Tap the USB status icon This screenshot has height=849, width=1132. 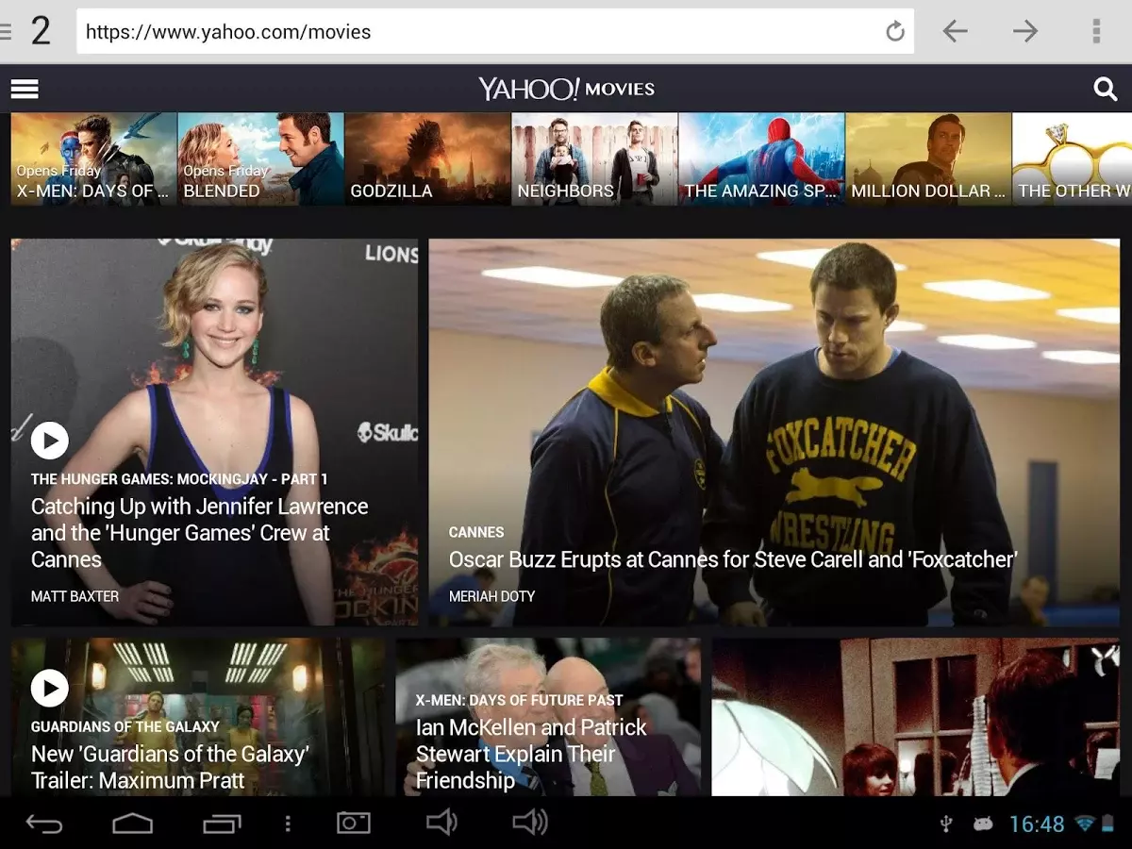947,824
